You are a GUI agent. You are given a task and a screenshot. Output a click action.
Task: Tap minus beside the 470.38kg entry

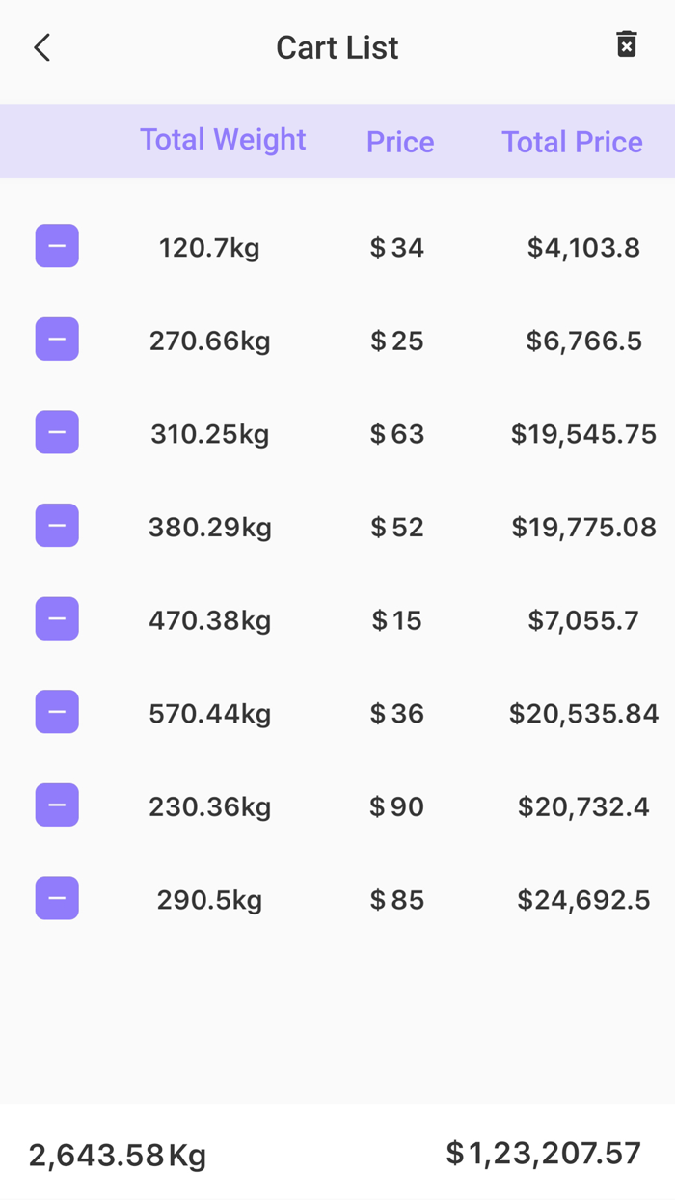56,618
